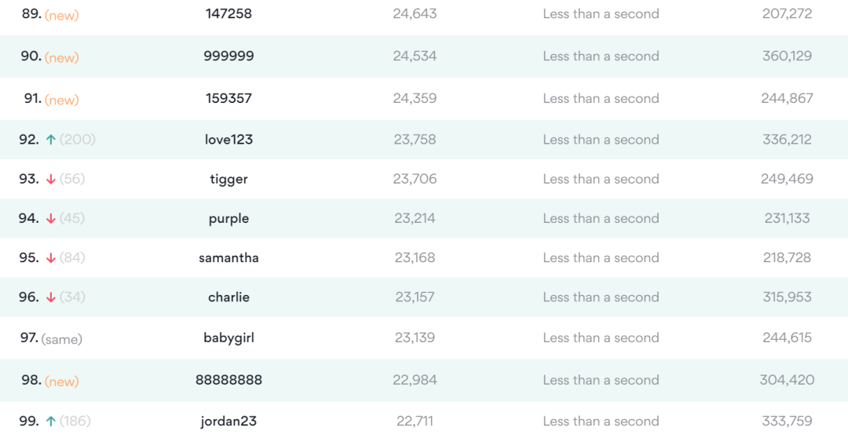
Task: Click the password 'tigger' entry
Action: click(228, 179)
